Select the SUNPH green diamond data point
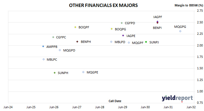The width and height of the screenshot is (204, 111). pos(55,73)
